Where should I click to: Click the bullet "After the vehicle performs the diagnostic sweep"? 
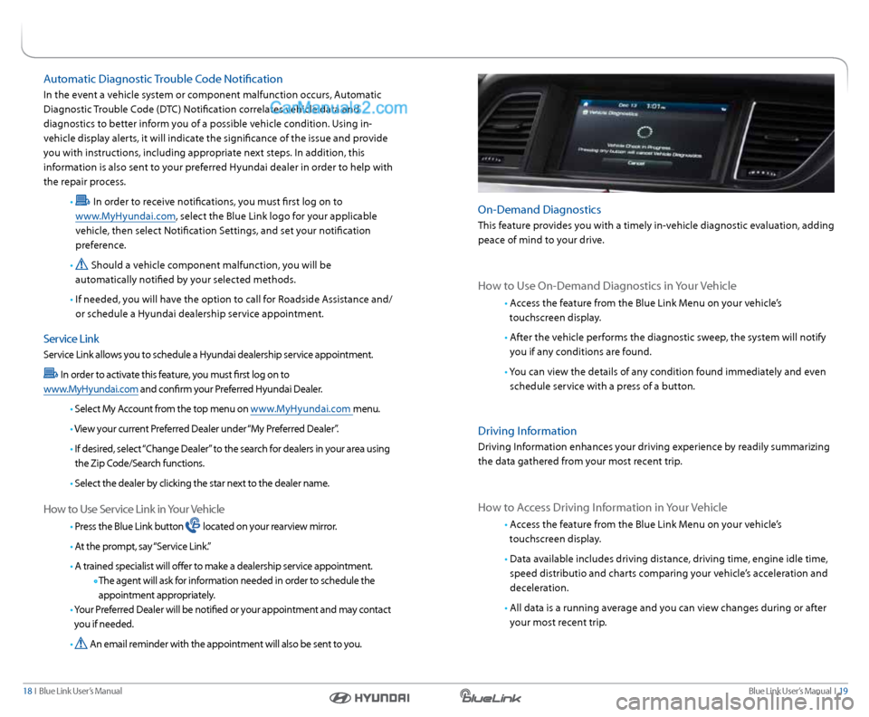coord(667,344)
